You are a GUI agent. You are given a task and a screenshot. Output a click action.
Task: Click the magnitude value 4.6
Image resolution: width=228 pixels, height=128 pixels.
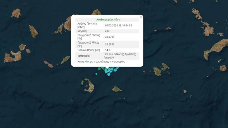pos(107,31)
